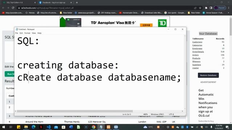Viewport: 232px width, 130px height.
Task: Launch Microsoft Edge from taskbar
Action: (x=34, y=127)
